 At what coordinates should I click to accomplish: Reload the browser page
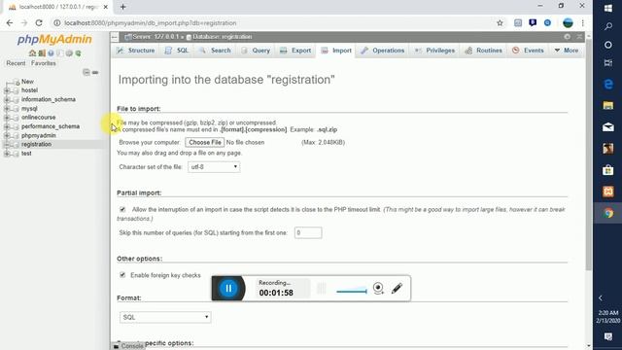tap(39, 23)
